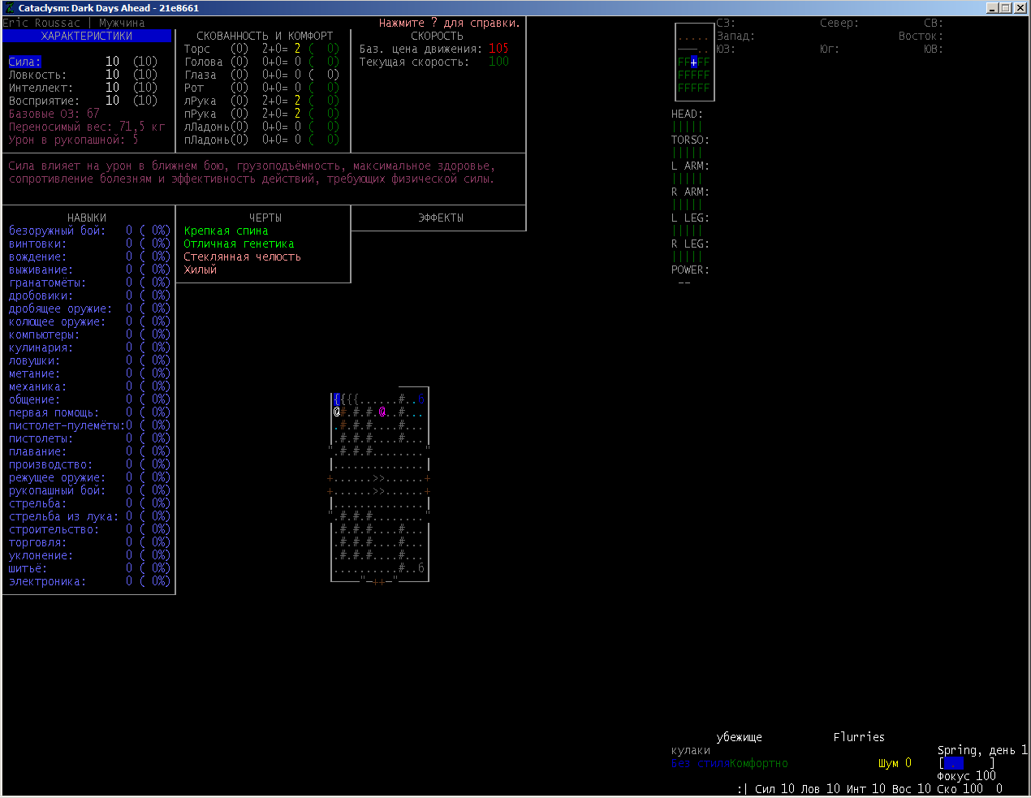The image size is (1031, 798).
Task: Click the Flurries weather indicator
Action: tap(859, 737)
